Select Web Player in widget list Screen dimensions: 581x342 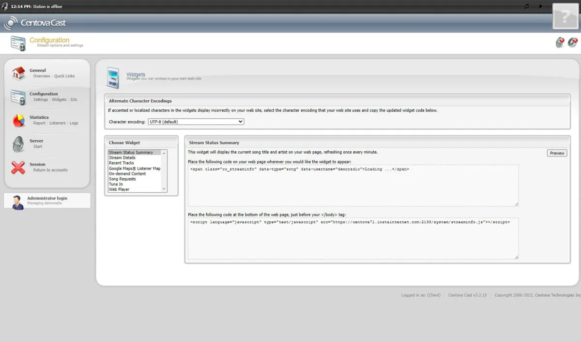(135, 189)
